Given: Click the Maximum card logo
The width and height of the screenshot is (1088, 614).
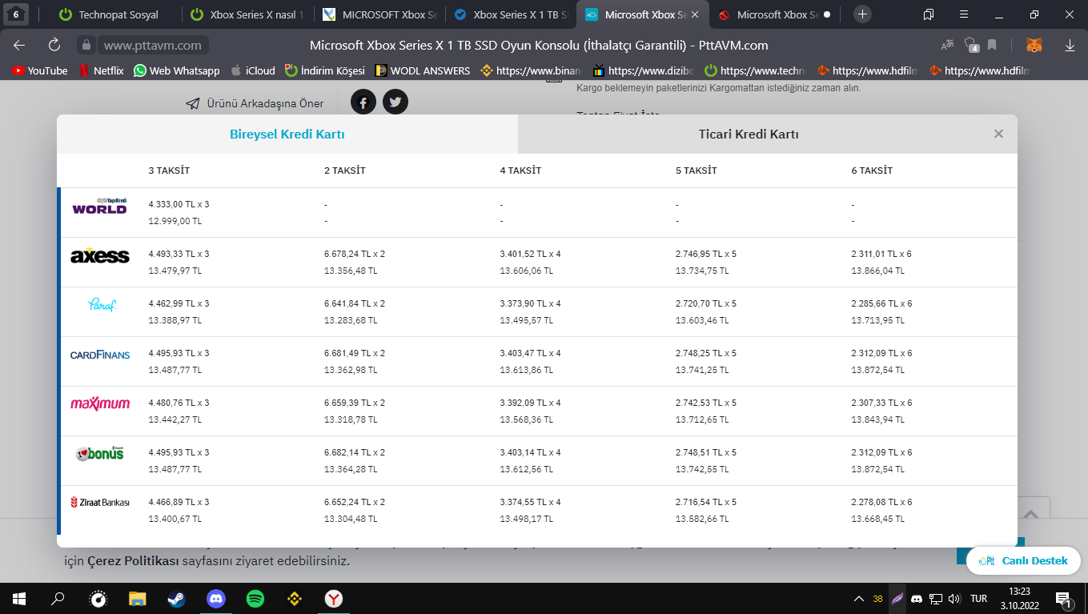Looking at the screenshot, I should (100, 404).
